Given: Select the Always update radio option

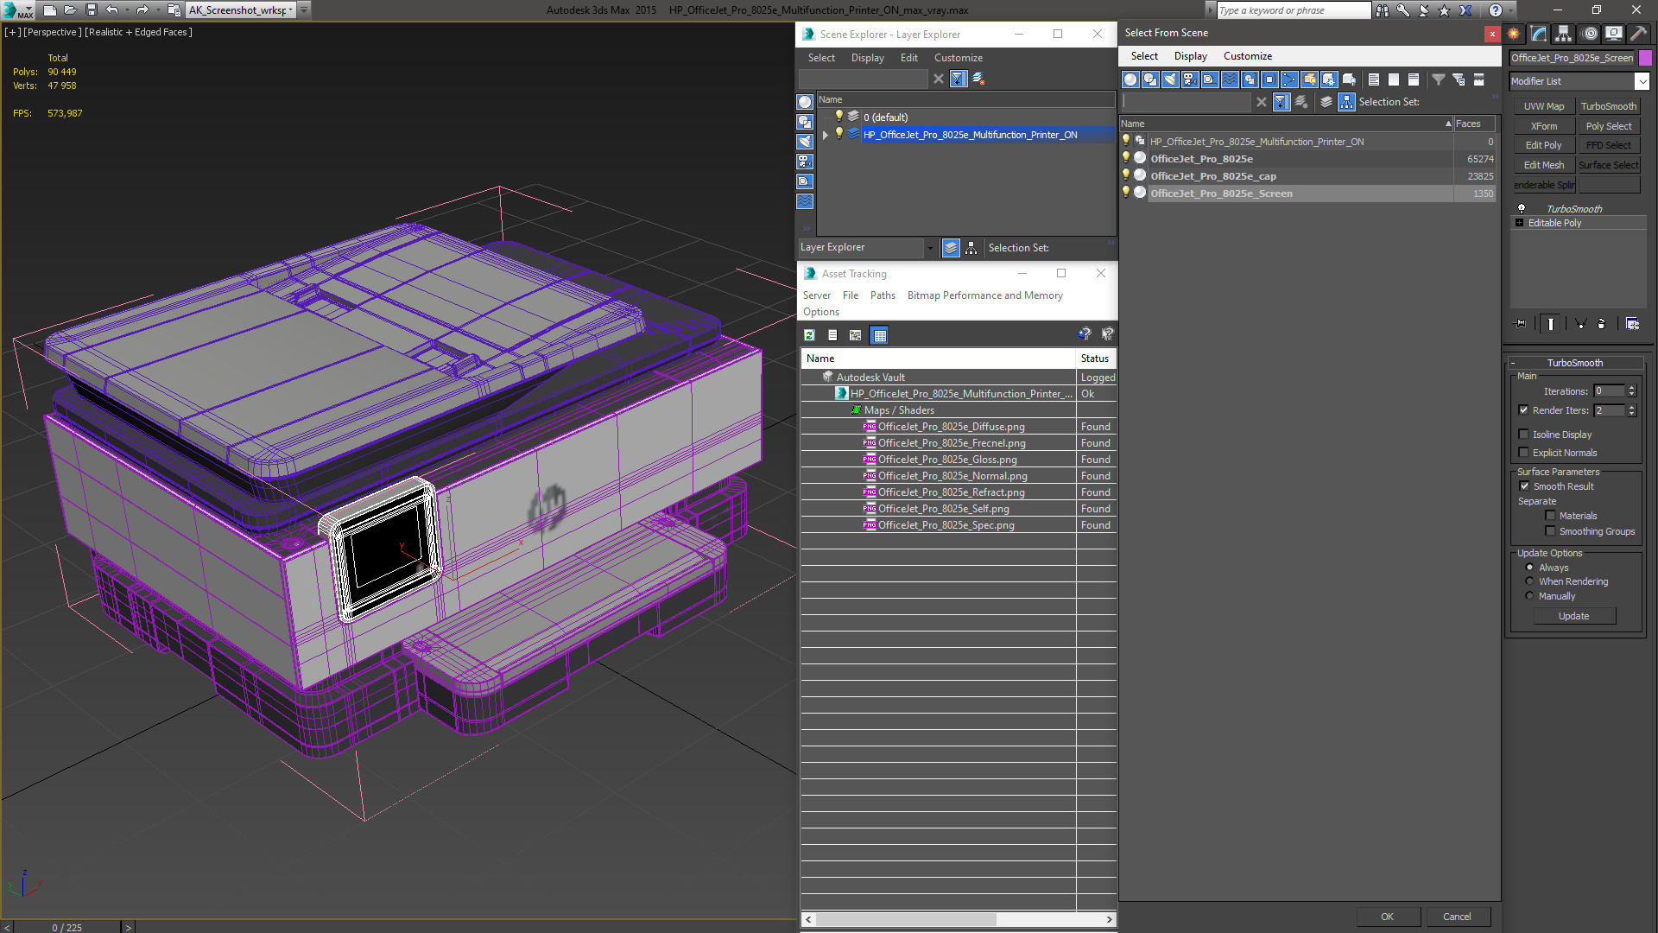Looking at the screenshot, I should click(1530, 568).
